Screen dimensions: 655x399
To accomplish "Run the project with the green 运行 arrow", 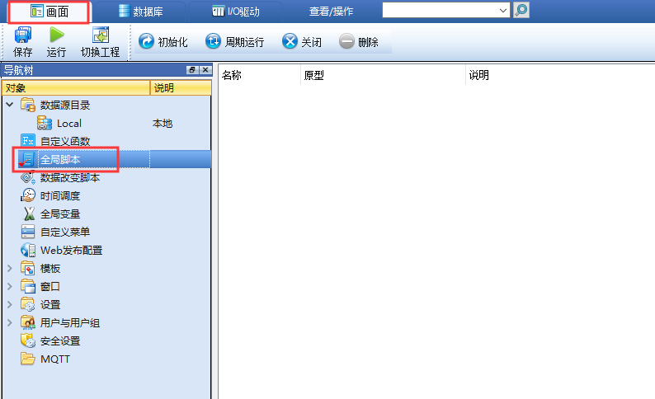I will 56,35.
